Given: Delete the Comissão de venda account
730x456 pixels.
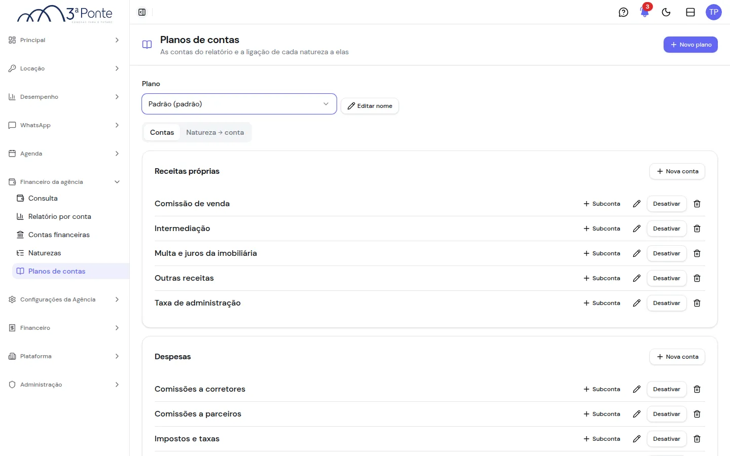Looking at the screenshot, I should (x=697, y=204).
